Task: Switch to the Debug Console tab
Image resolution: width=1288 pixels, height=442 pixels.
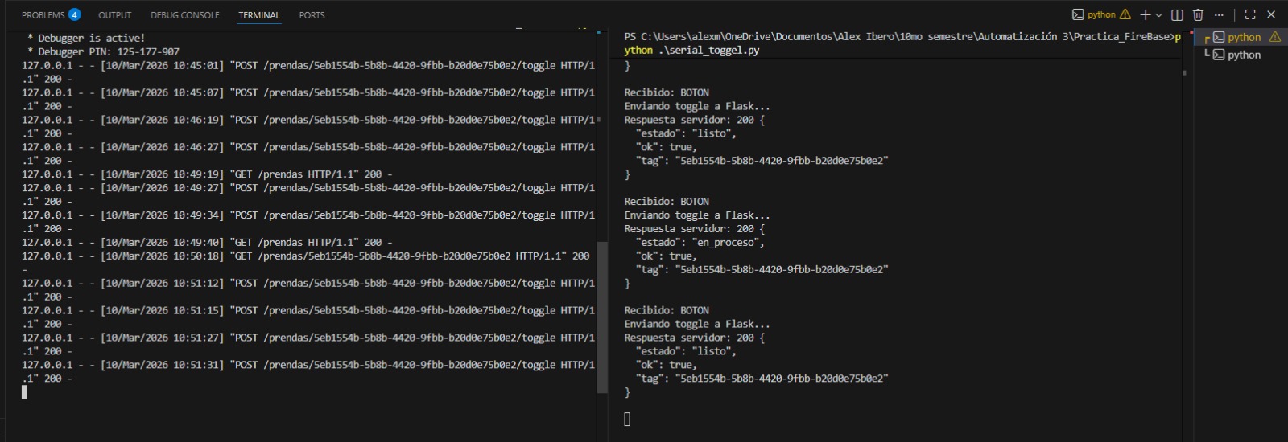Action: tap(184, 15)
